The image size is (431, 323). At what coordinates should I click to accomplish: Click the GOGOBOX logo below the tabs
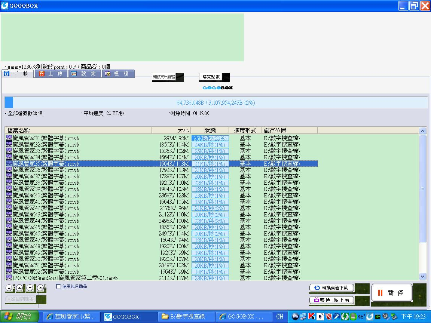[x=217, y=87]
